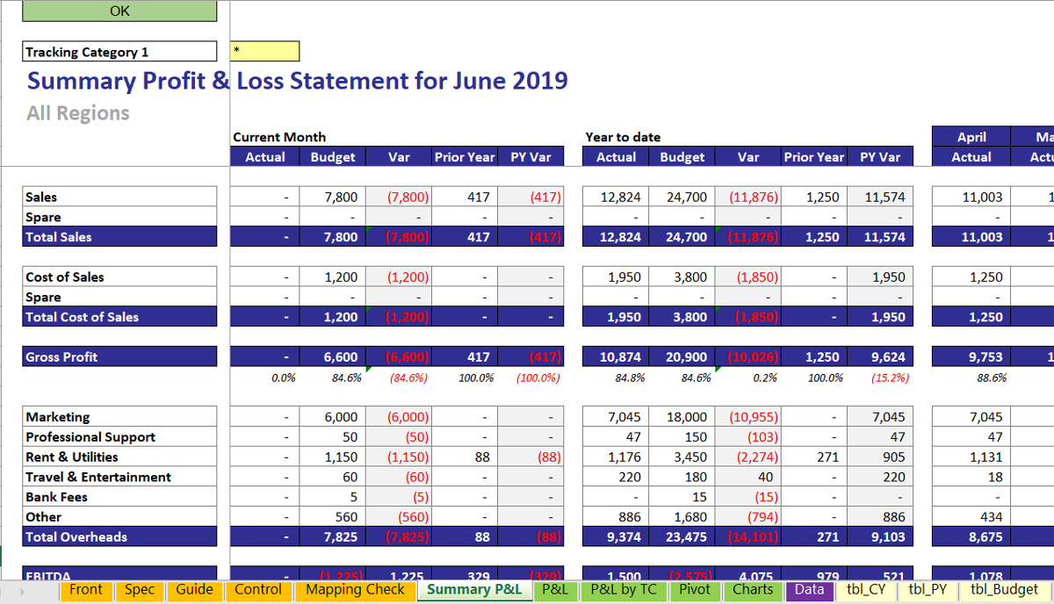Go to the purple Data tab
The width and height of the screenshot is (1054, 604).
point(809,590)
